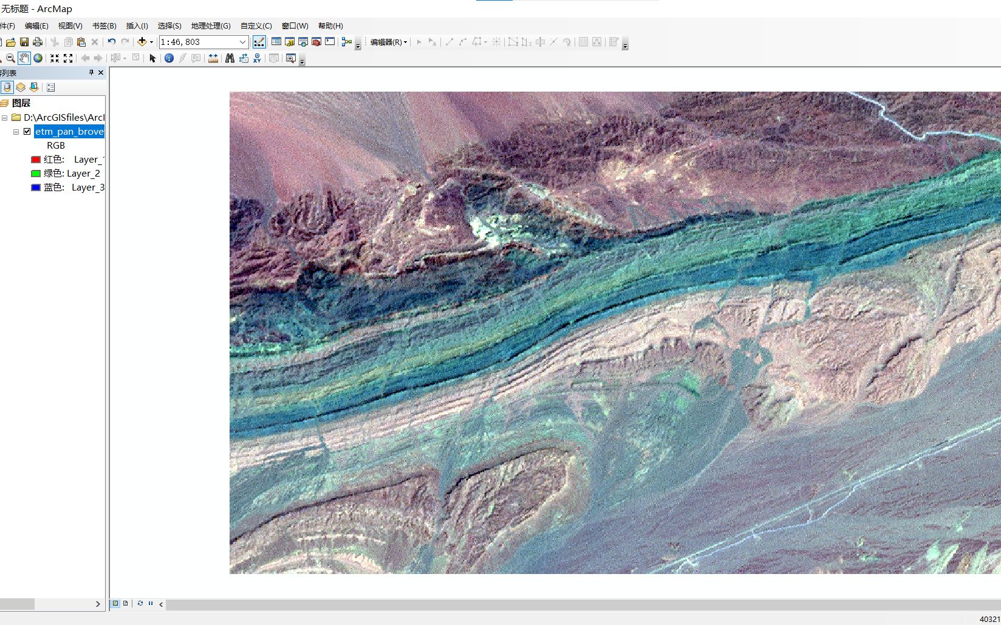This screenshot has height=625, width=1001.
Task: Open the Catalog window icon
Action: [290, 42]
